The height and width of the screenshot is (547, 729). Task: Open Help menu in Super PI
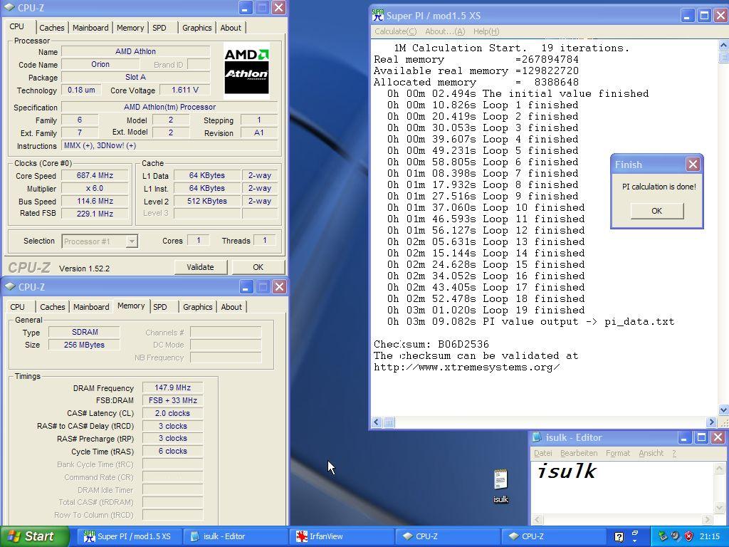click(x=486, y=31)
